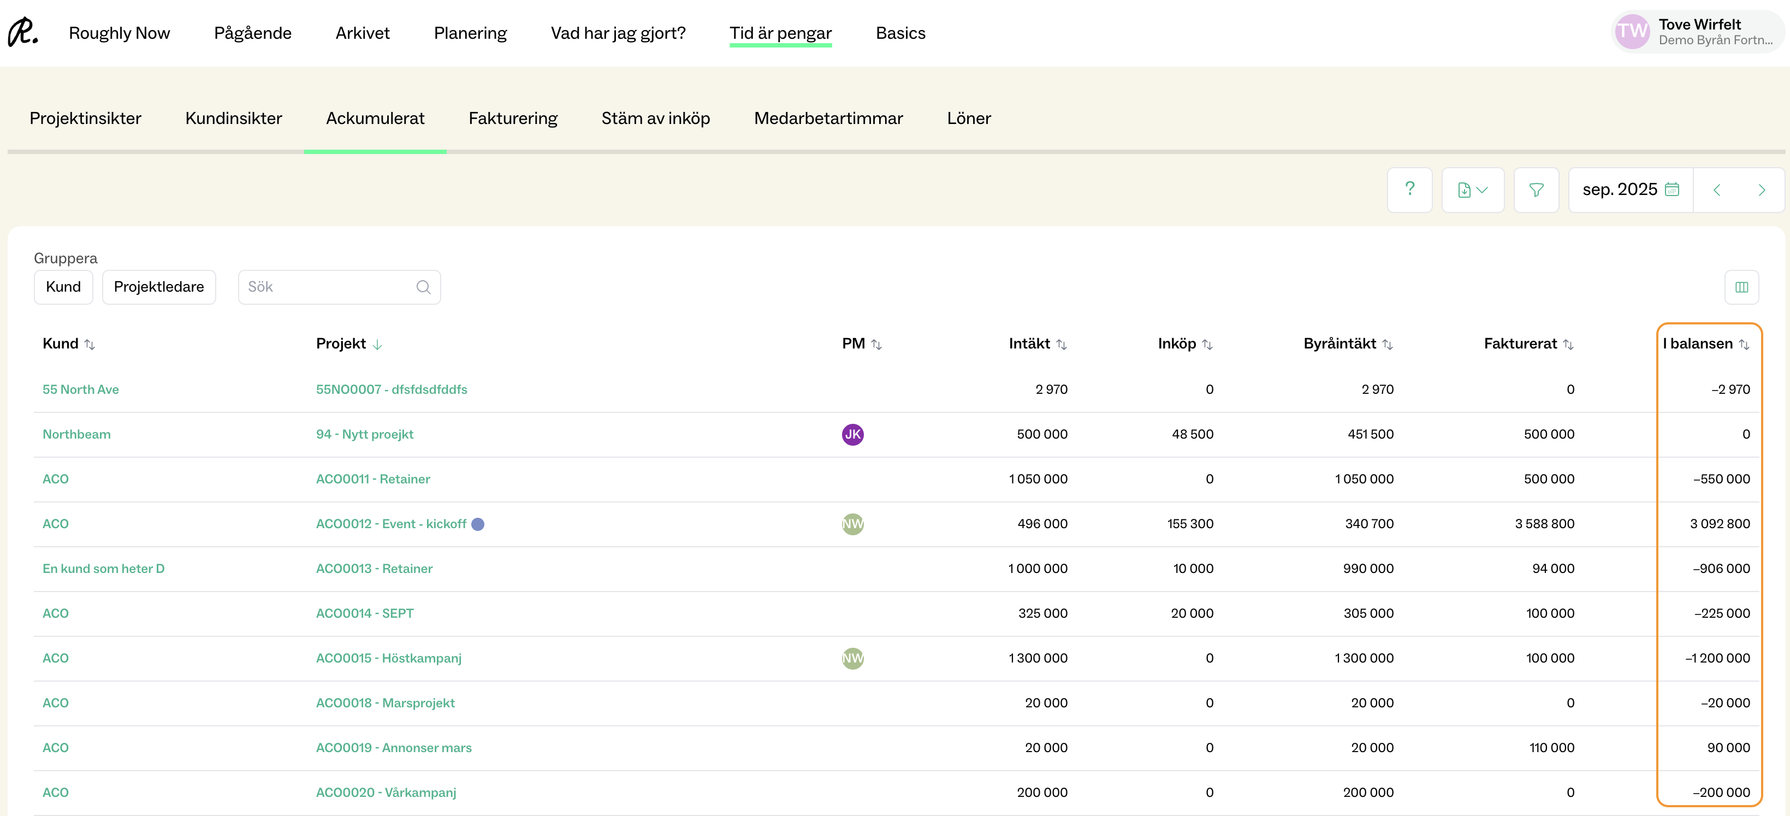1790x816 pixels.
Task: Click the help question mark icon
Action: tap(1409, 189)
